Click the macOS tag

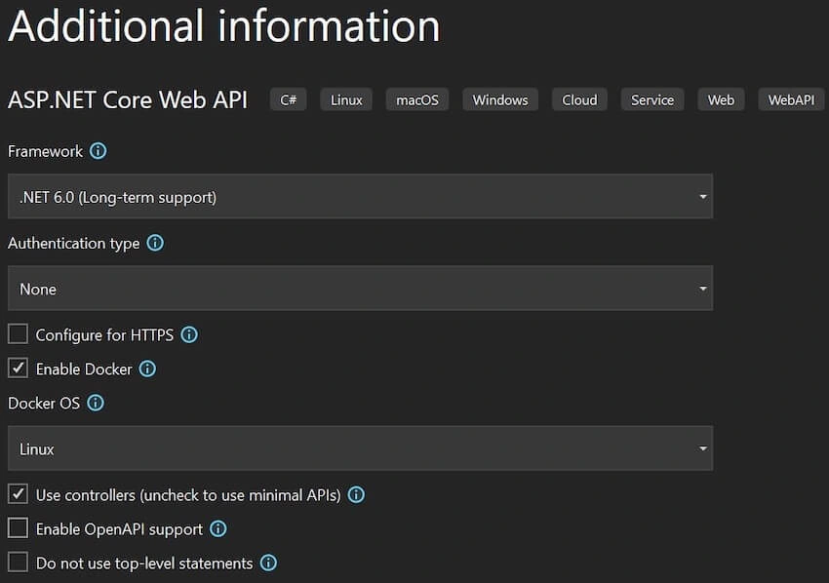point(417,99)
